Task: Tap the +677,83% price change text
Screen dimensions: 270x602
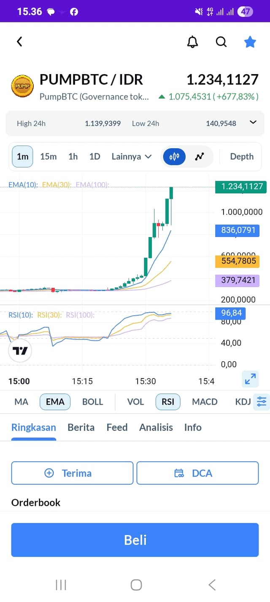Action: point(236,97)
